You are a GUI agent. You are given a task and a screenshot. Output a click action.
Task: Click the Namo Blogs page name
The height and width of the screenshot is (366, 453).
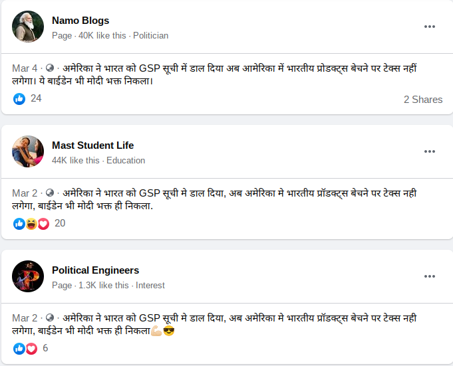(x=80, y=21)
